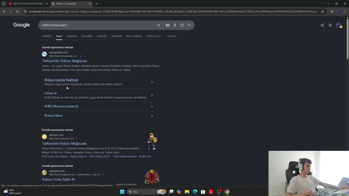The image size is (349, 196).
Task: Select the AI Modu search tab
Action: [47, 36]
